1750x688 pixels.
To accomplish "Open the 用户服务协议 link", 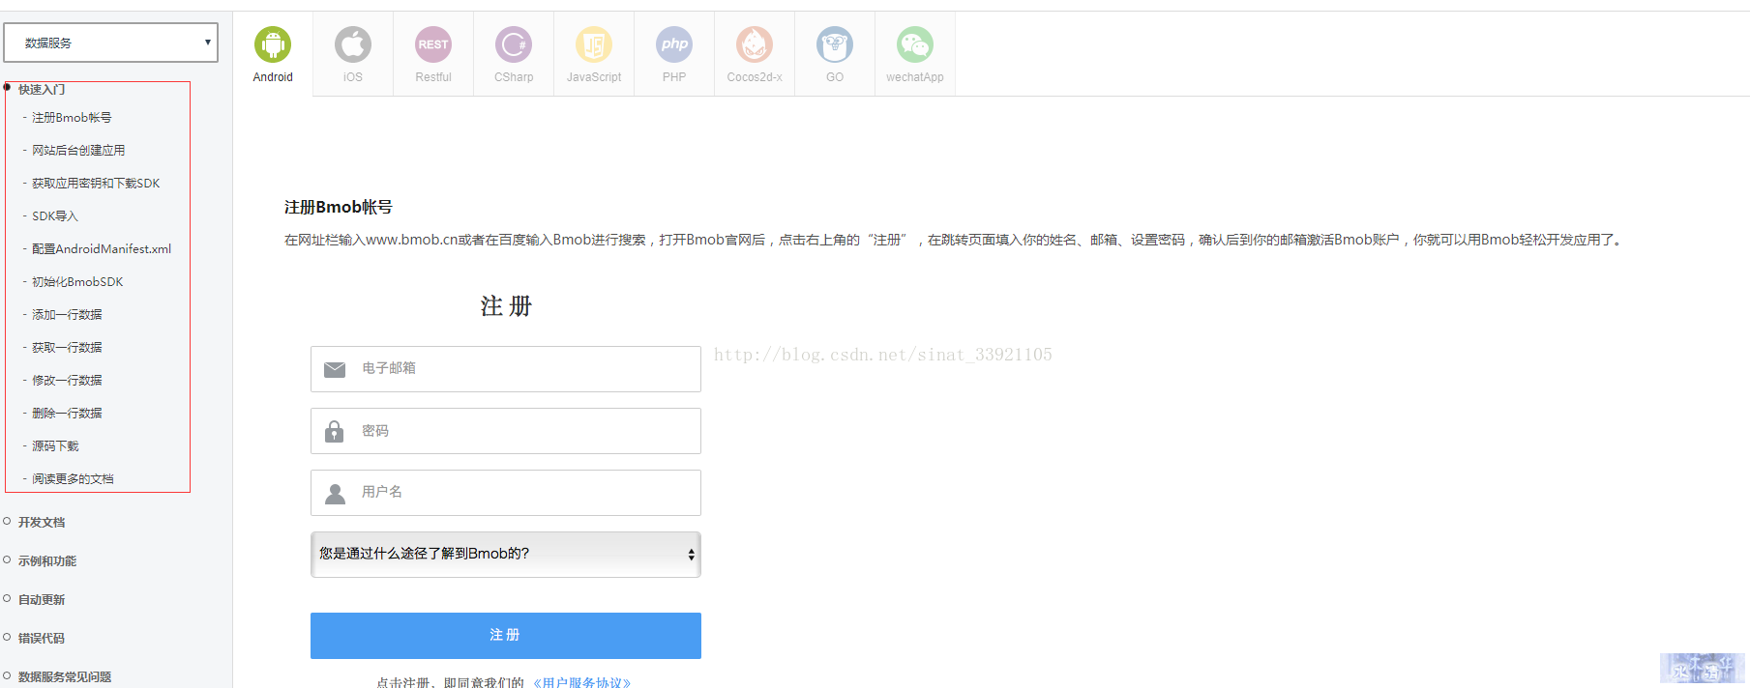I will 581,681.
